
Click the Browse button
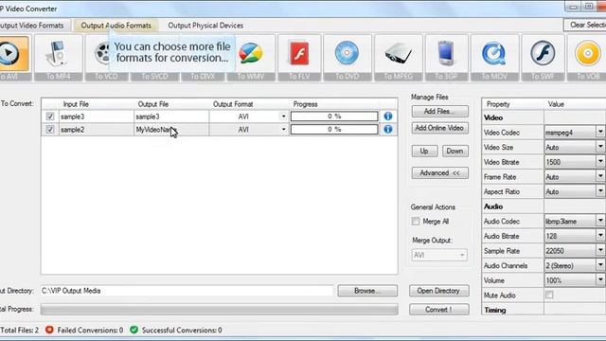[x=367, y=291]
